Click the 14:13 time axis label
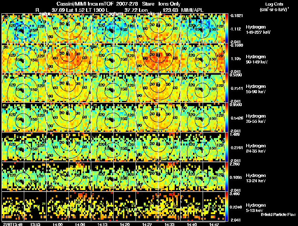The width and height of the screenshot is (298, 226). click(102, 225)
